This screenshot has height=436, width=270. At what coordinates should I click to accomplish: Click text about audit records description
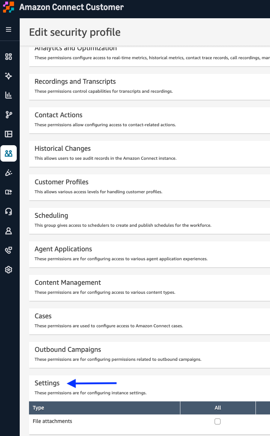coord(105,158)
